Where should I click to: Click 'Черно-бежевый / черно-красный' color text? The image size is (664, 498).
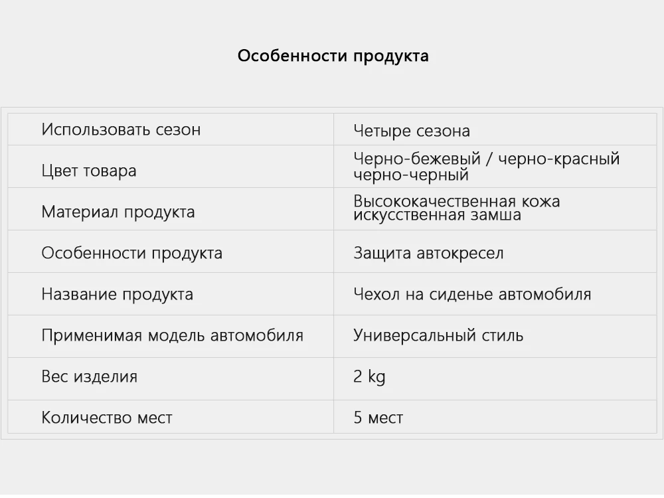pyautogui.click(x=487, y=159)
